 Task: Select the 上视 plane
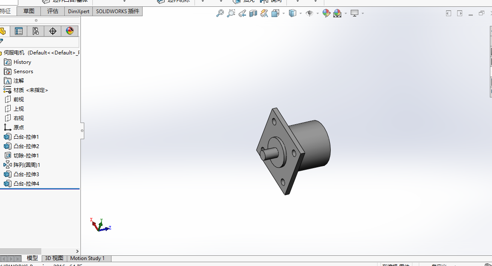[18, 109]
